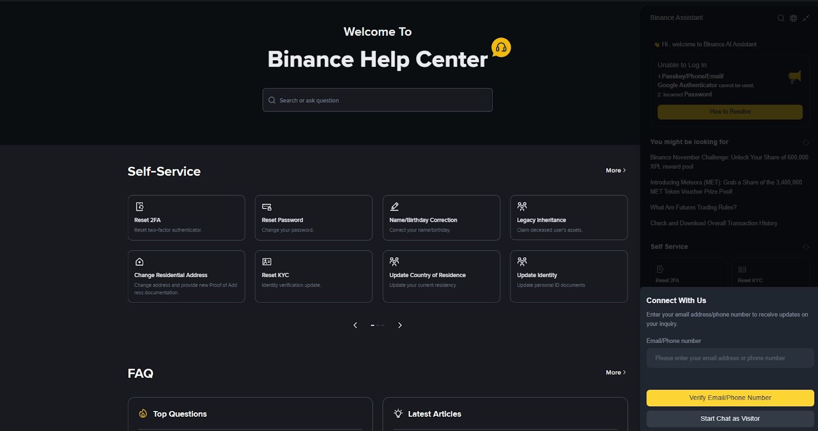This screenshot has width=818, height=431.
Task: Collapse the Binance Assistant panel
Action: point(806,18)
